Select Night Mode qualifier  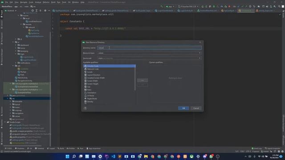[109, 99]
